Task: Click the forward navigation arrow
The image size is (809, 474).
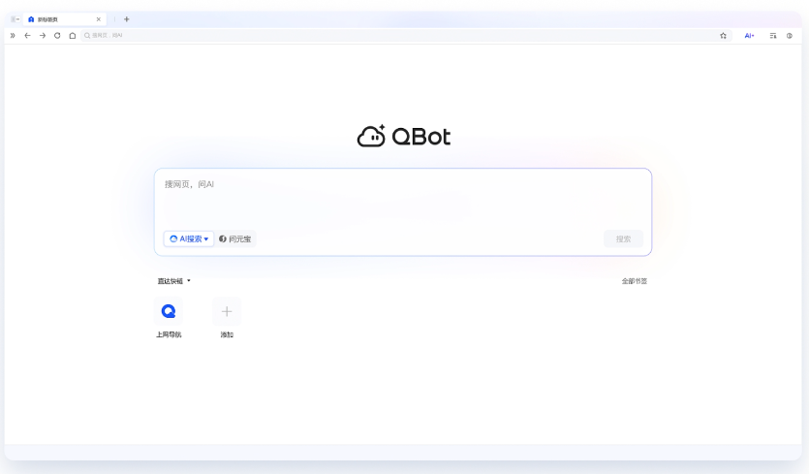Action: coord(43,35)
